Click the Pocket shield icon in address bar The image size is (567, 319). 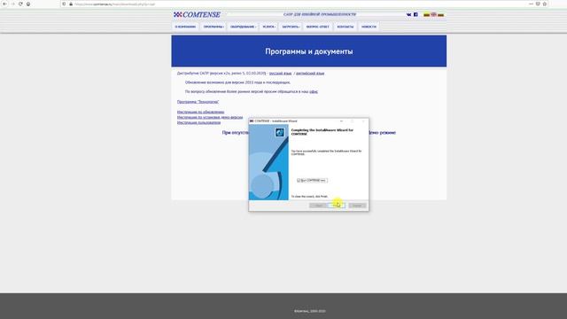point(538,4)
